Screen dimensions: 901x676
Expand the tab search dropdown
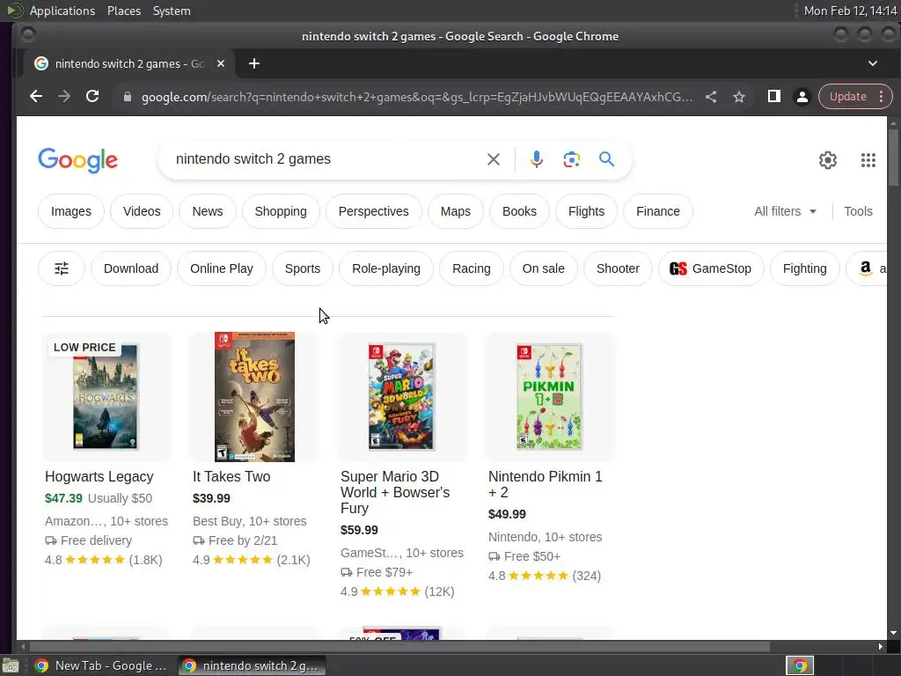(872, 63)
